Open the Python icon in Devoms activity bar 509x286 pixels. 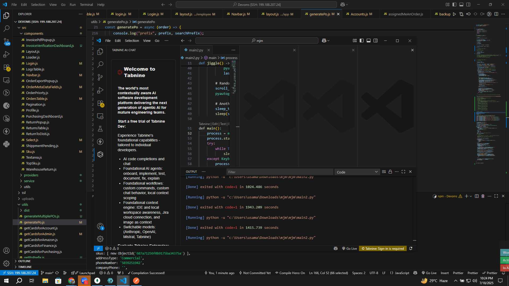pos(6,144)
